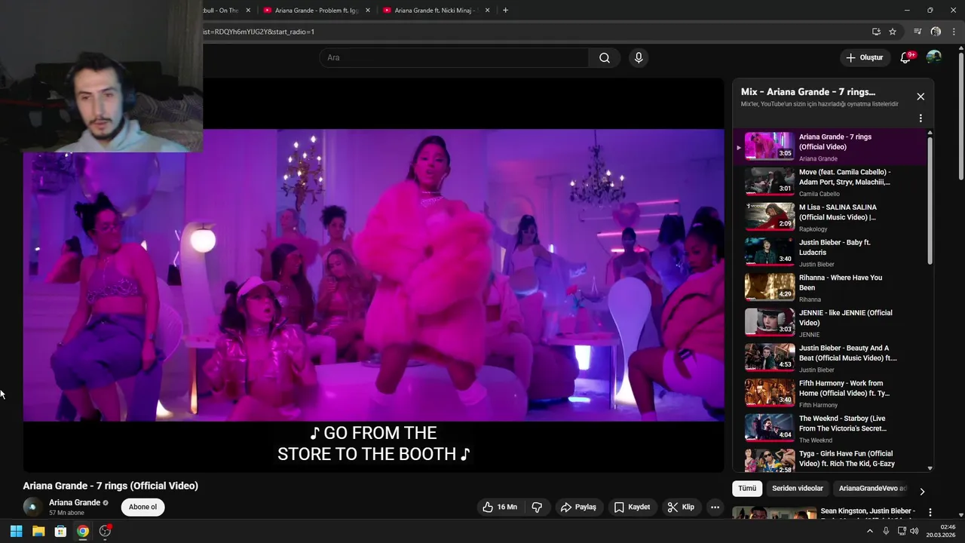The width and height of the screenshot is (965, 543).
Task: Click the video player to pause
Action: tap(373, 275)
